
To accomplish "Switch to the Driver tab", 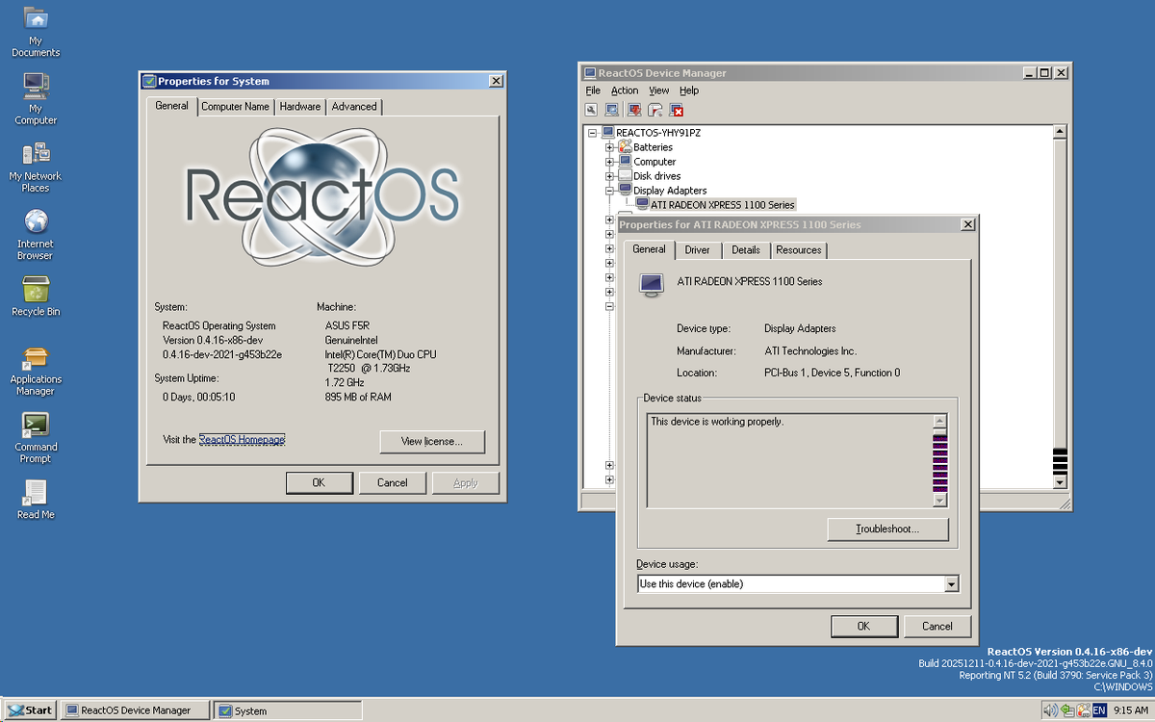I will (x=697, y=249).
